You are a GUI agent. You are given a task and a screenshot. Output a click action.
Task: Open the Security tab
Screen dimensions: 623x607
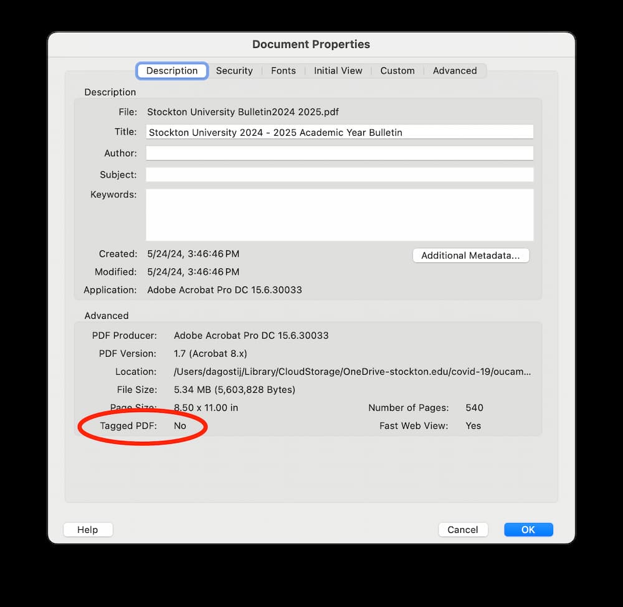click(234, 71)
